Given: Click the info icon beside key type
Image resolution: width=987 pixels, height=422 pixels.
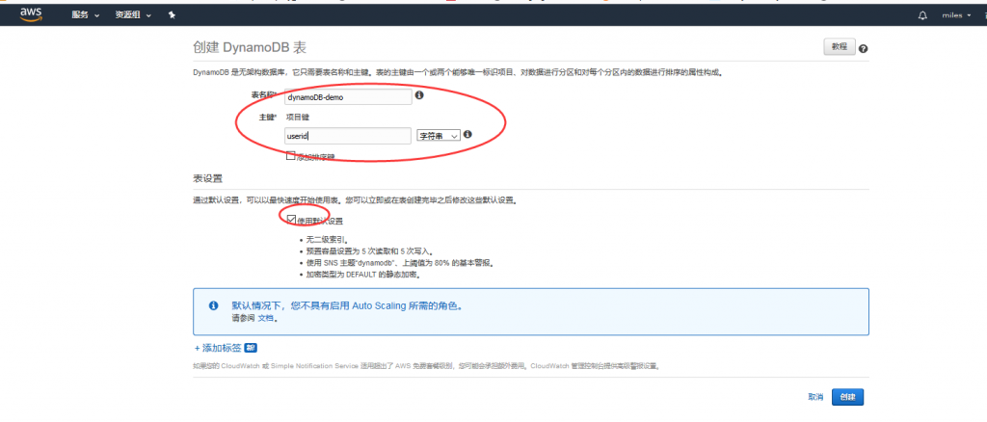Looking at the screenshot, I should tap(467, 134).
